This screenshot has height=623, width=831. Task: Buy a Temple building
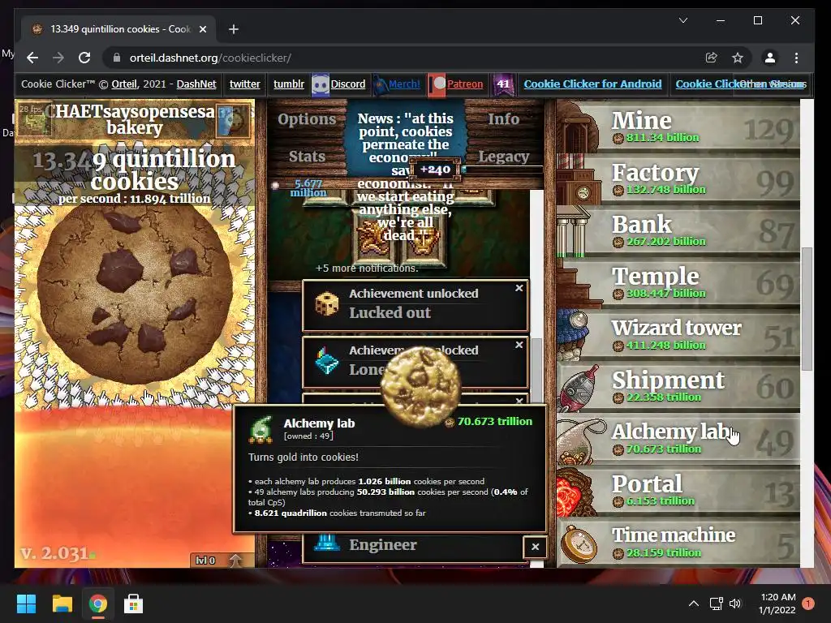[x=678, y=282]
